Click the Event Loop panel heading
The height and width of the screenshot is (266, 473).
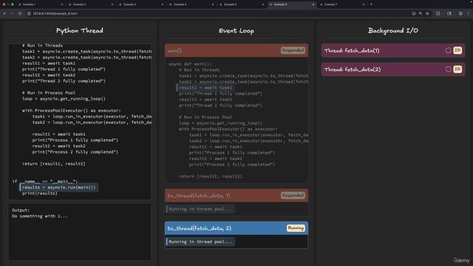(x=236, y=30)
